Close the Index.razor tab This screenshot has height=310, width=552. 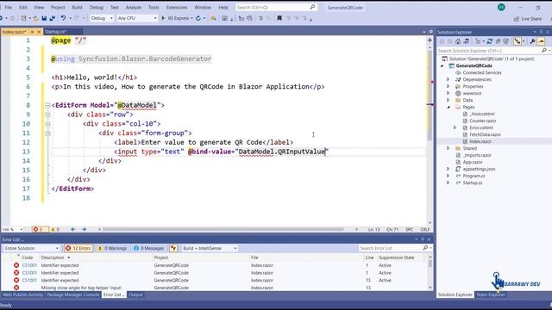pos(39,32)
